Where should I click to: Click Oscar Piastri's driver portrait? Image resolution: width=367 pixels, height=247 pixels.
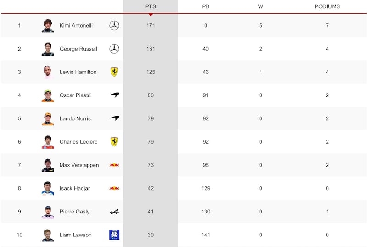[48, 95]
